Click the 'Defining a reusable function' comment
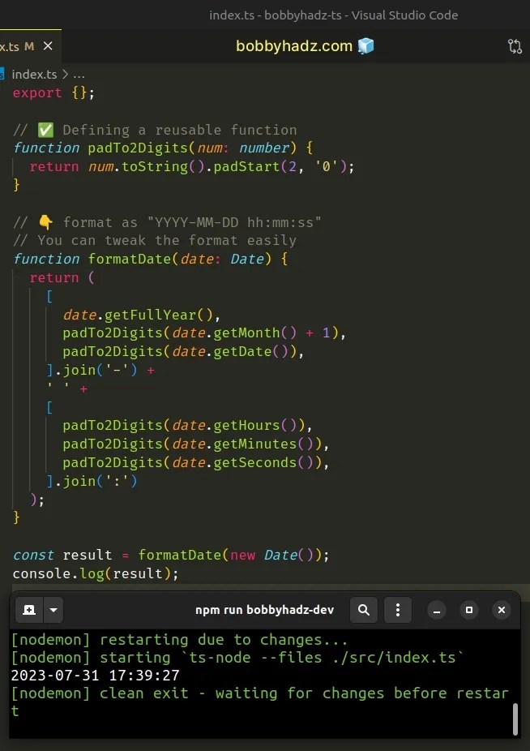The image size is (530, 751). click(155, 130)
